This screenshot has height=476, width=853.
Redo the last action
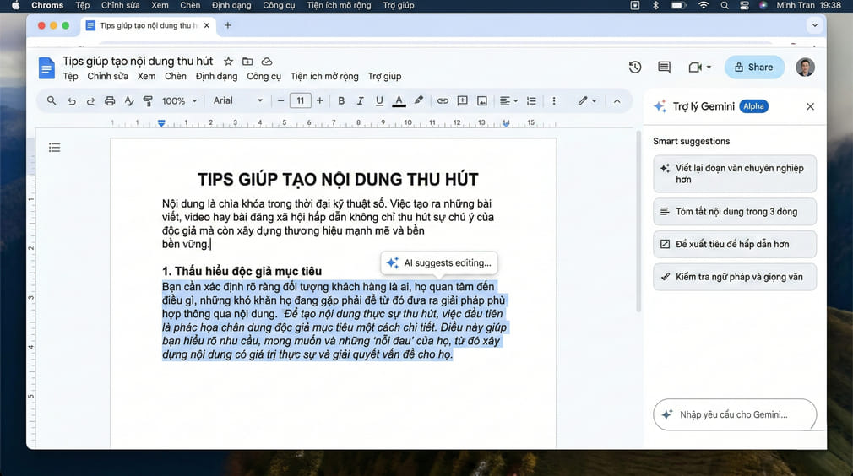pos(90,101)
